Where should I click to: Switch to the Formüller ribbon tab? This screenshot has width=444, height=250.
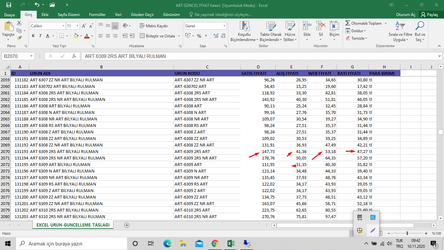pyautogui.click(x=97, y=15)
